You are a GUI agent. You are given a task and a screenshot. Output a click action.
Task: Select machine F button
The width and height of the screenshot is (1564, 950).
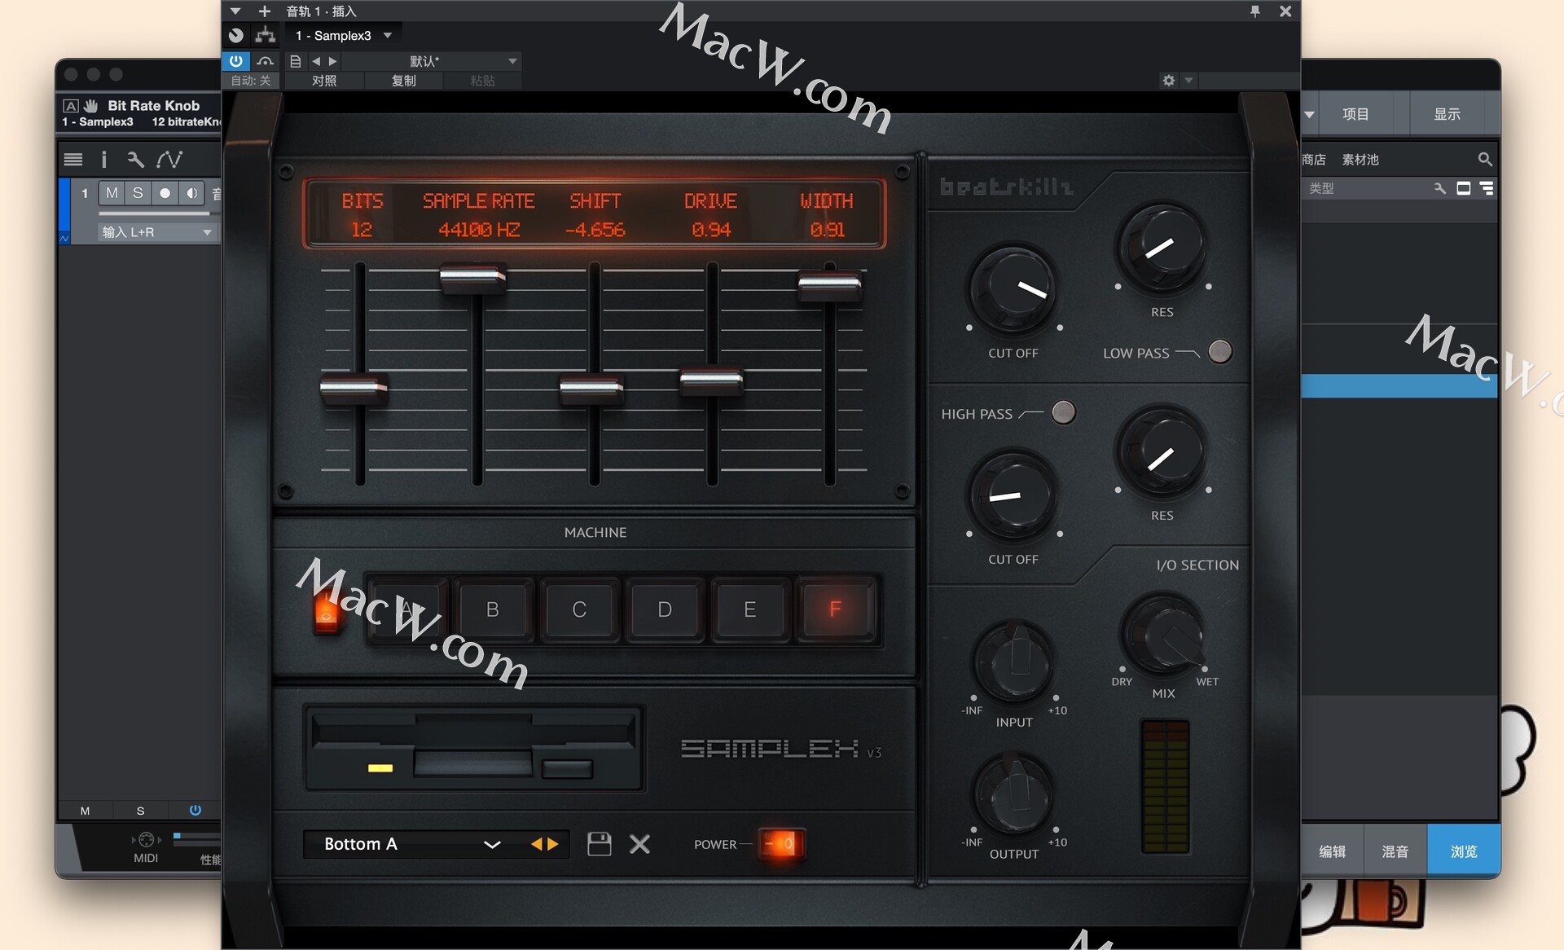point(836,609)
